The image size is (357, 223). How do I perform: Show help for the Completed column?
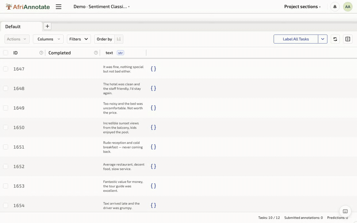point(96,53)
